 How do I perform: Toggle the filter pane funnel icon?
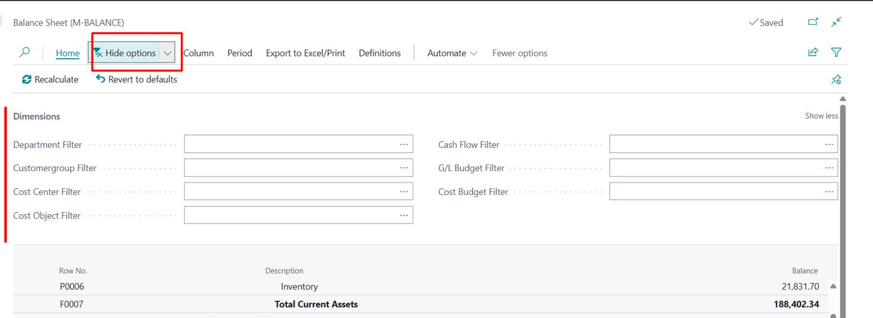836,52
